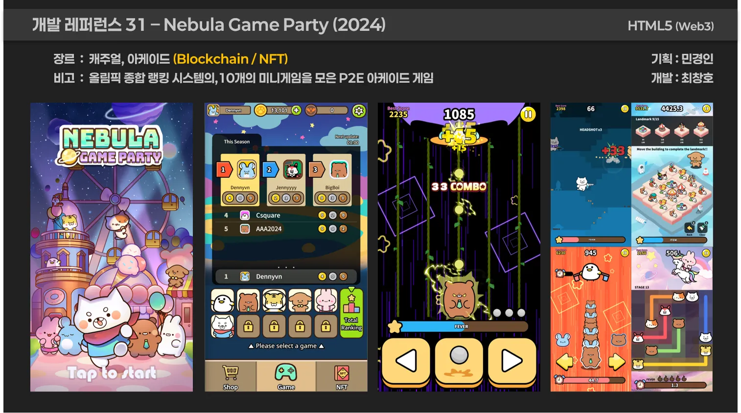
Task: Choose the pink bunny game tile
Action: (325, 300)
